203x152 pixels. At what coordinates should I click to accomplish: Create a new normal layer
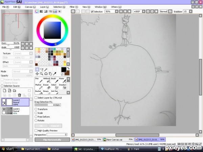[x=4, y=91]
